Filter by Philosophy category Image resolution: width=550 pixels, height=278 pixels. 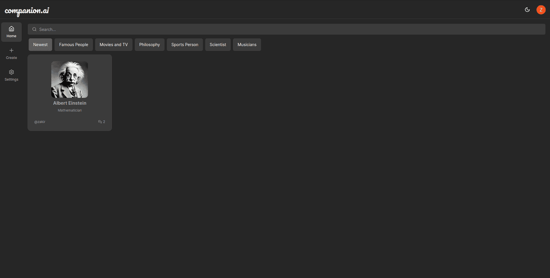[149, 45]
